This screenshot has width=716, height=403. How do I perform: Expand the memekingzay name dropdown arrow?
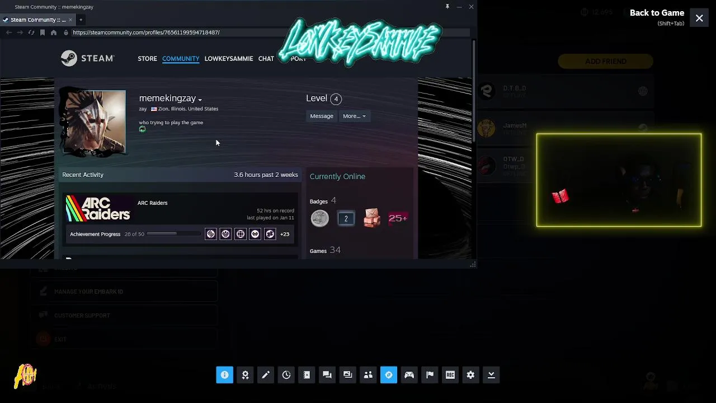click(x=200, y=100)
